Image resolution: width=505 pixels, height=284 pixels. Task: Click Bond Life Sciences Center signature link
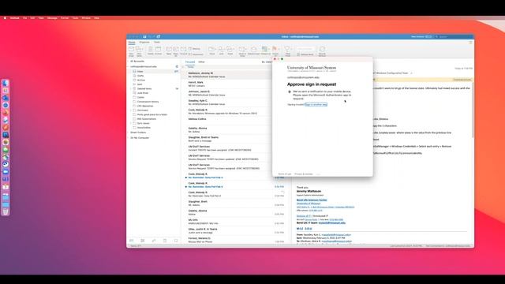pyautogui.click(x=312, y=200)
